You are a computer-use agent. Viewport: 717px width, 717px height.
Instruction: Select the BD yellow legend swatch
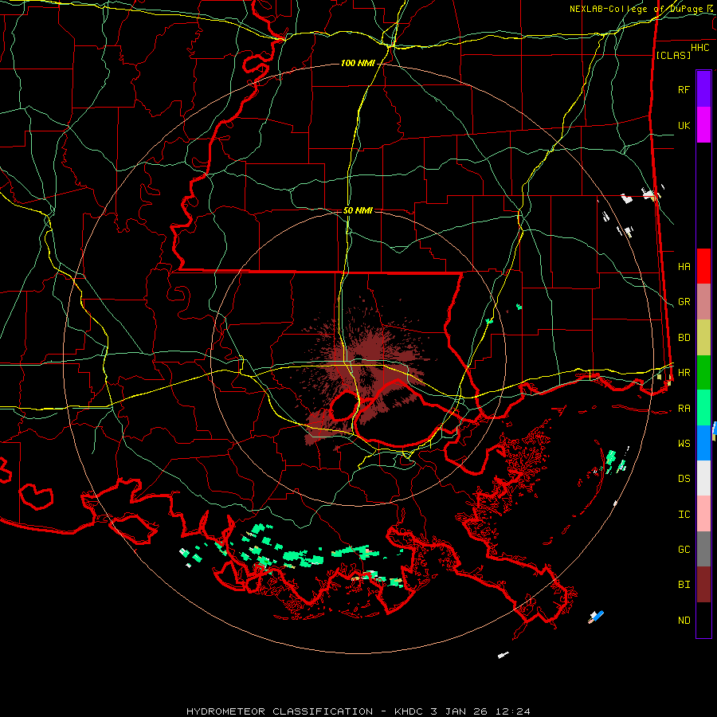pos(703,338)
